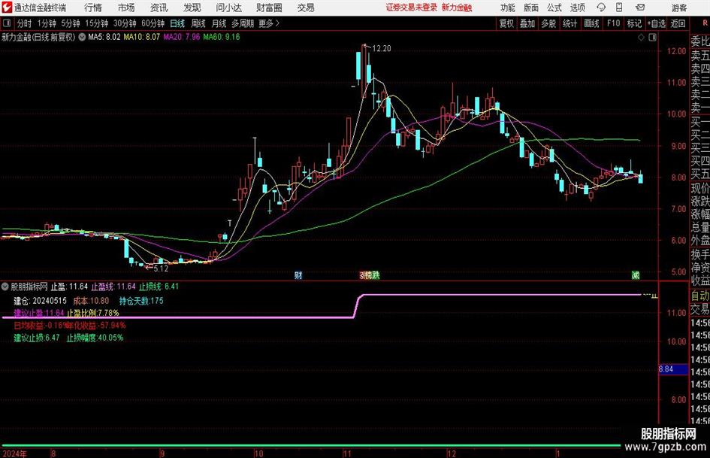The height and width of the screenshot is (458, 710).
Task: Click the MA60: 9.16 indicator value
Action: [222, 37]
